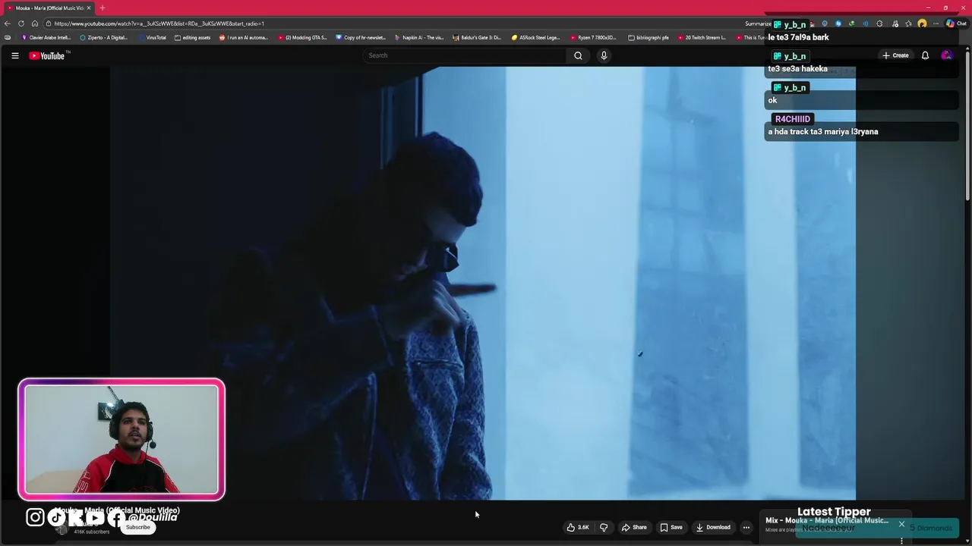
Task: Click Instagram icon in stream overlay
Action: click(35, 517)
